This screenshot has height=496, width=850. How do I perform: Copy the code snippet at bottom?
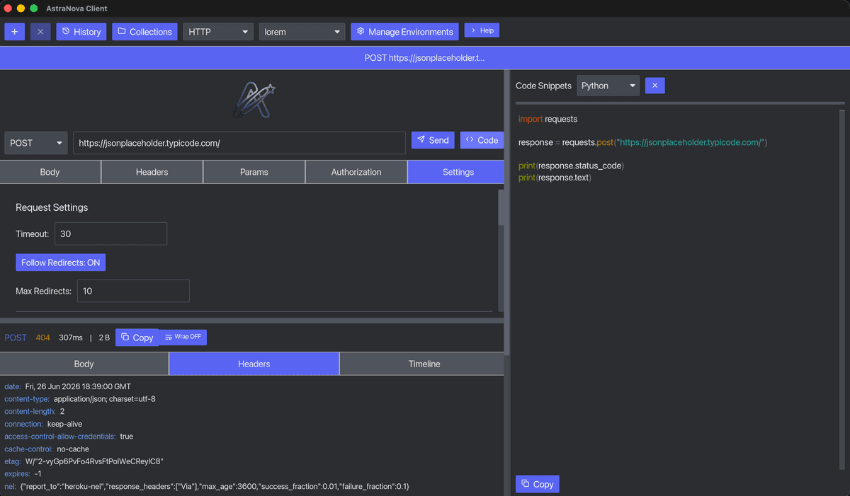coord(537,484)
